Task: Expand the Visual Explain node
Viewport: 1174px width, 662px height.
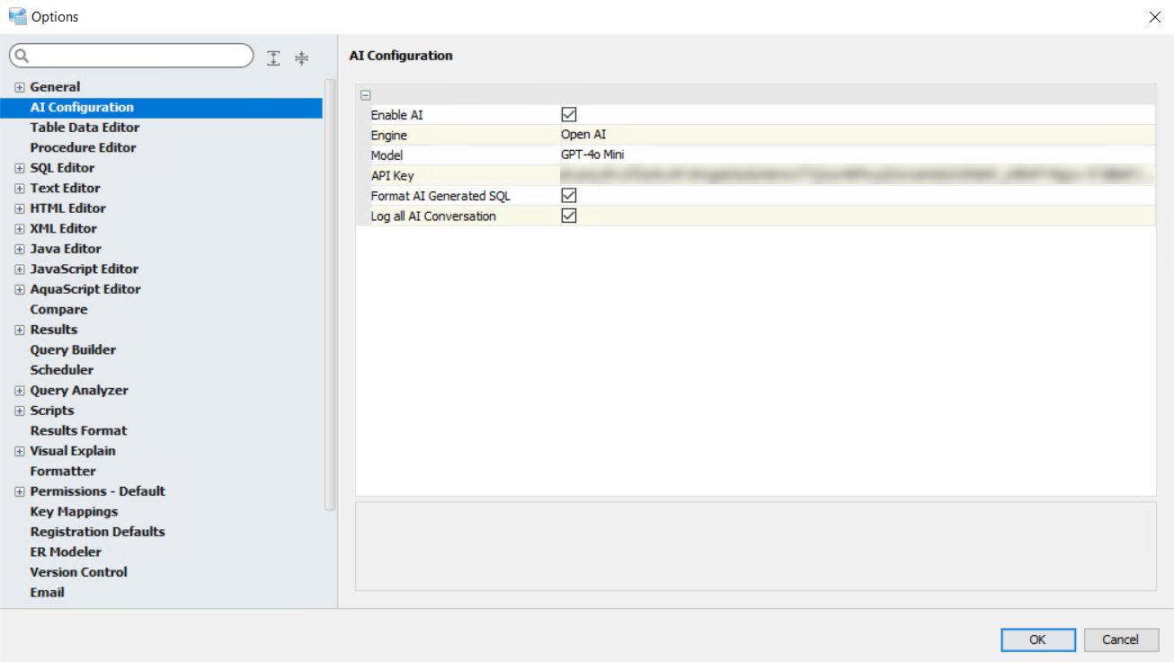Action: click(x=20, y=451)
